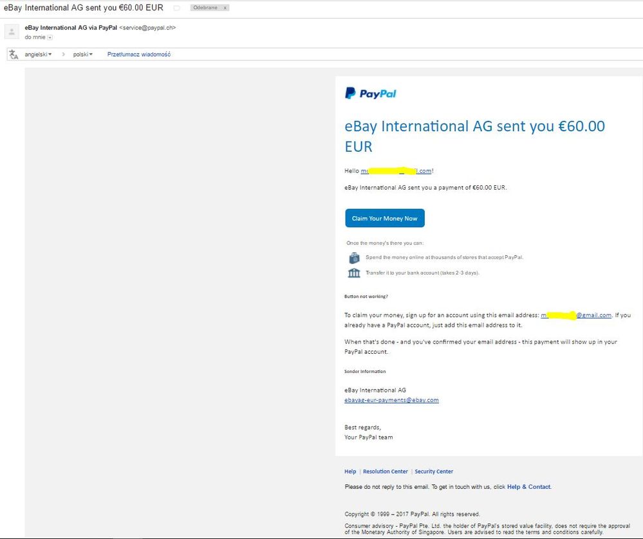Click the importance marker icon beside subject
Image resolution: width=643 pixels, height=539 pixels.
177,8
